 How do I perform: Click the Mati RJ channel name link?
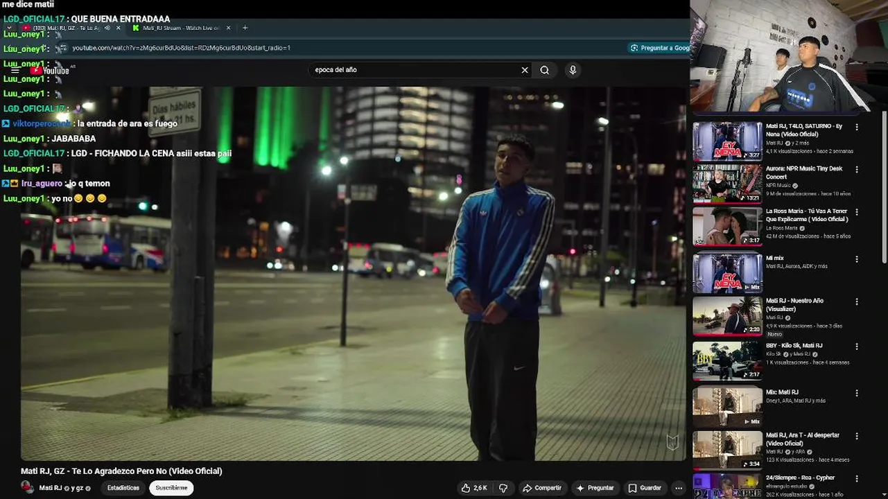click(x=50, y=488)
